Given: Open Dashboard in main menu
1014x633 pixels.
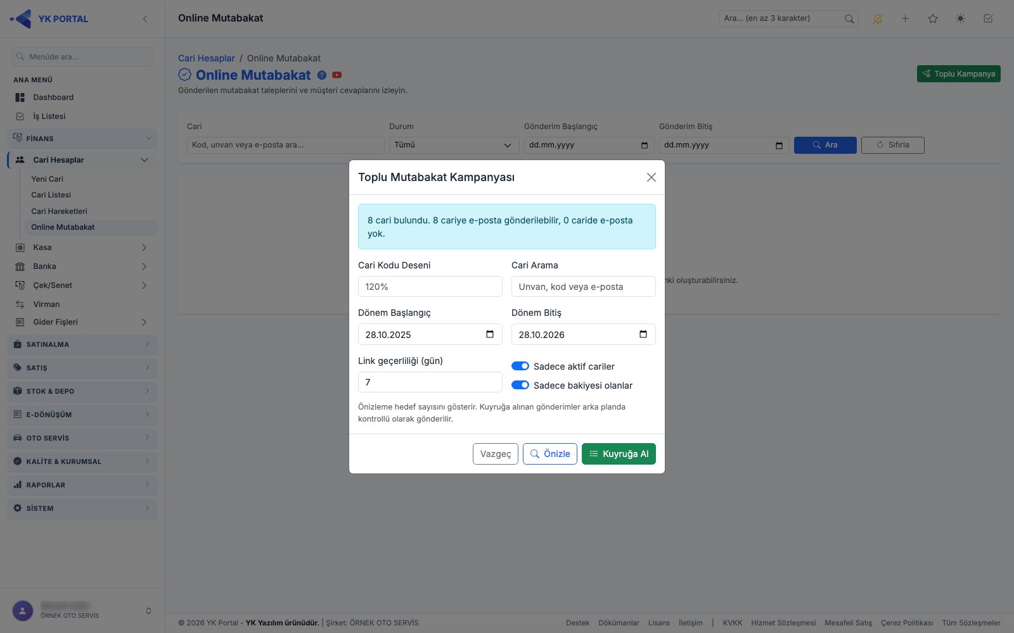Looking at the screenshot, I should click(x=82, y=97).
